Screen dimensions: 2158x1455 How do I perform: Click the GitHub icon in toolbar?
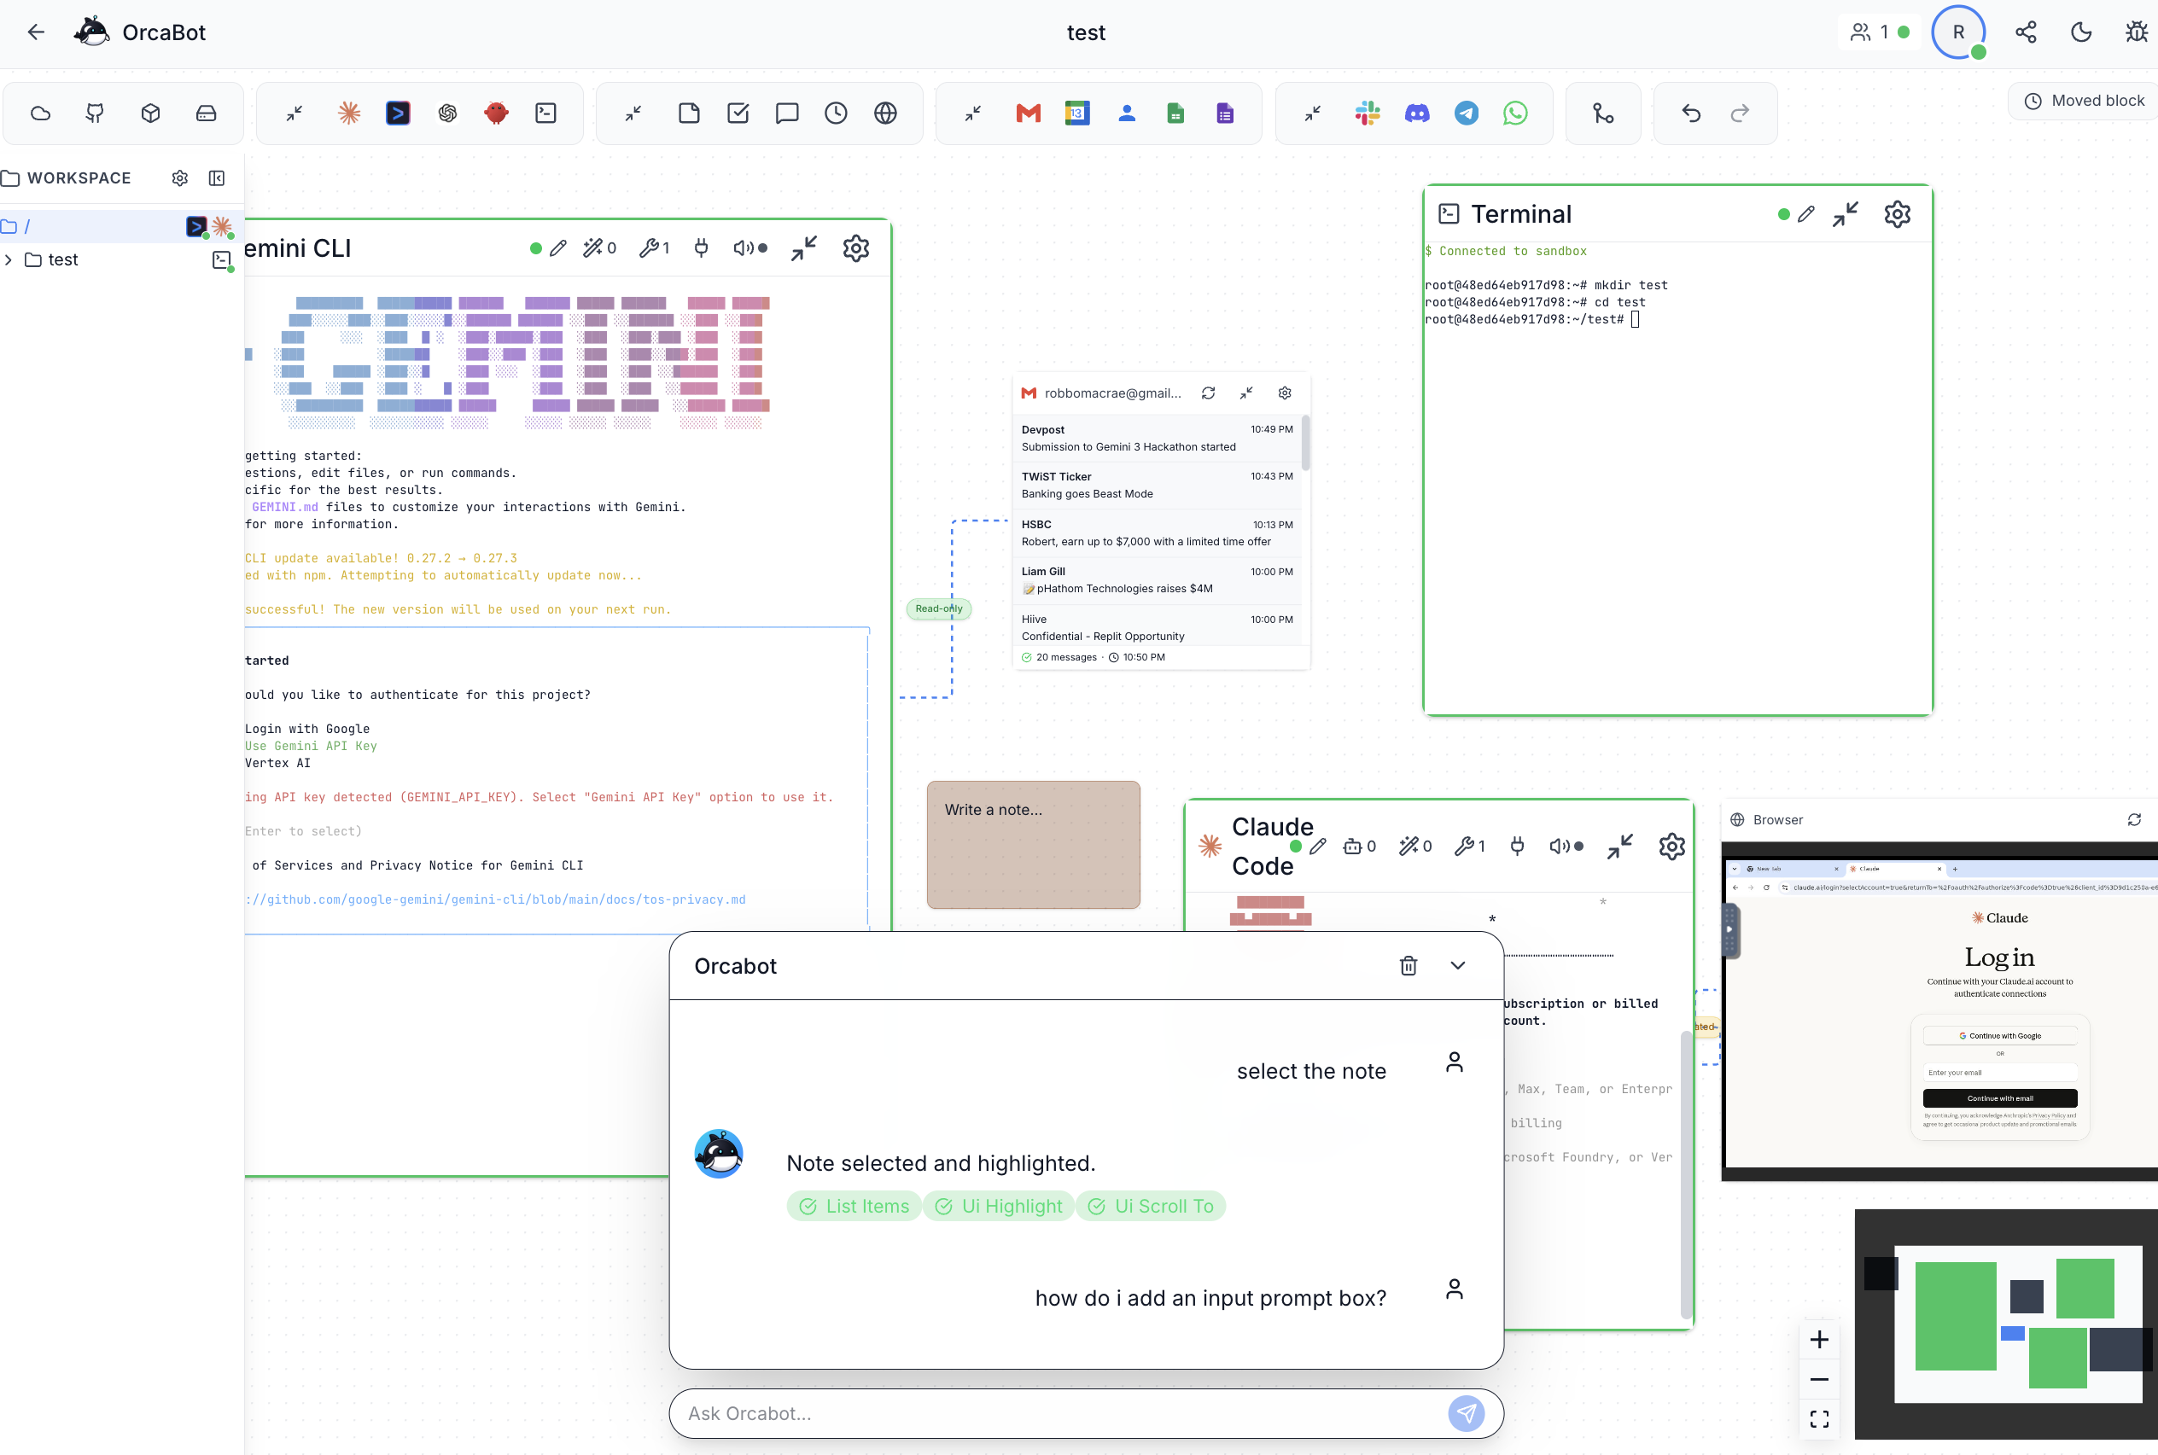(95, 113)
